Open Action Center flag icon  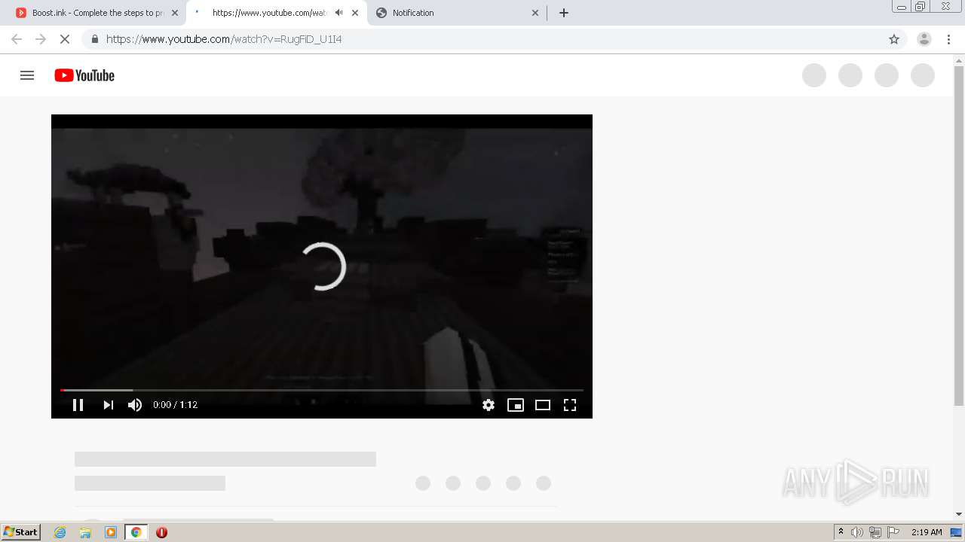893,532
